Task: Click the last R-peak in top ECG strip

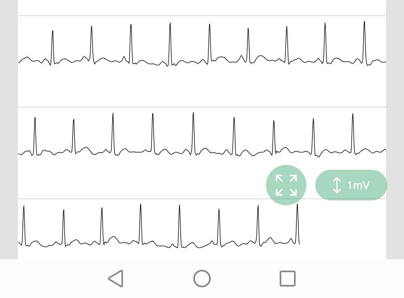Action: point(364,22)
